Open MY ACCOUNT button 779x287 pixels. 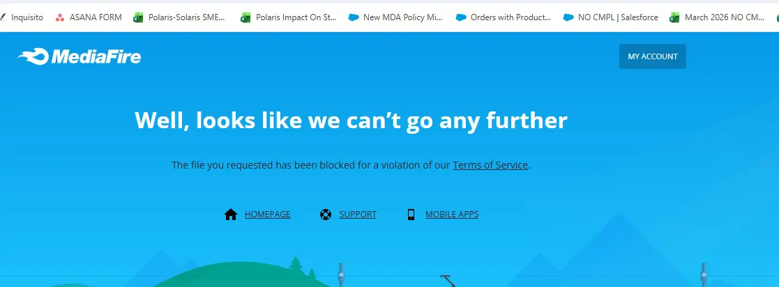click(x=652, y=56)
